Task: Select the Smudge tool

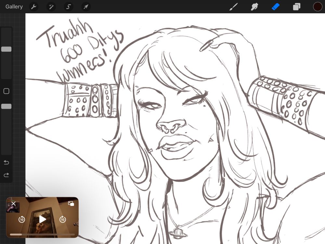Action: click(x=254, y=7)
